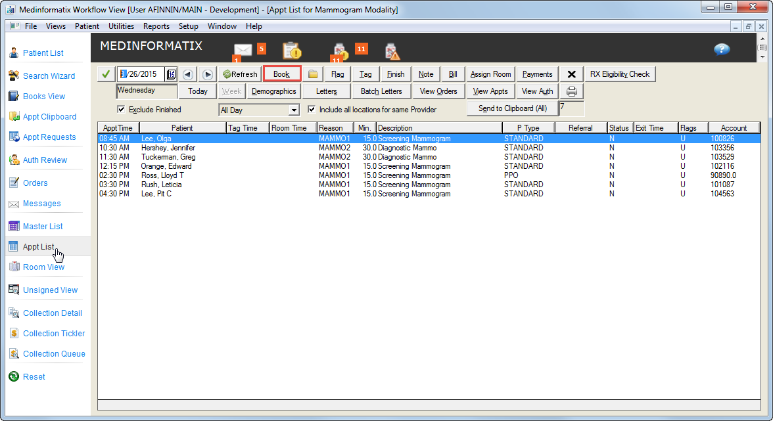This screenshot has height=421, width=773.
Task: Click the Payments button
Action: pos(538,74)
